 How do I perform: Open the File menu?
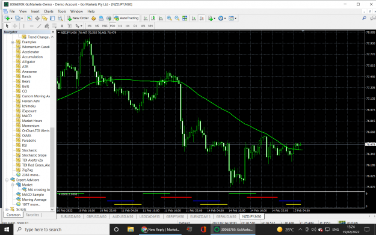tap(12, 11)
